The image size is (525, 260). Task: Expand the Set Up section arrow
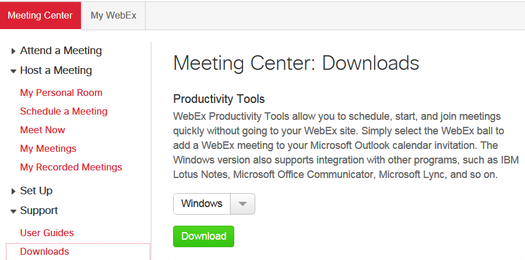tap(13, 191)
